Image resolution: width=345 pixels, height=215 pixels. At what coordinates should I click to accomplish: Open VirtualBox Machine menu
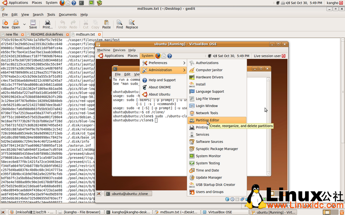pos(103,50)
